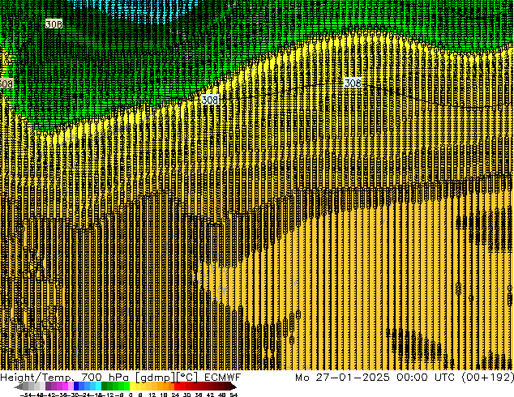Click the dark blue swatch on the color legend
Screen dimensions: 514x397
(x=76, y=386)
